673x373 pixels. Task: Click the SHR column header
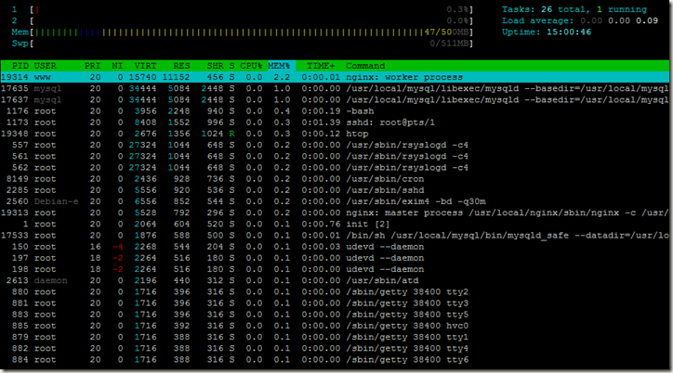[x=215, y=66]
